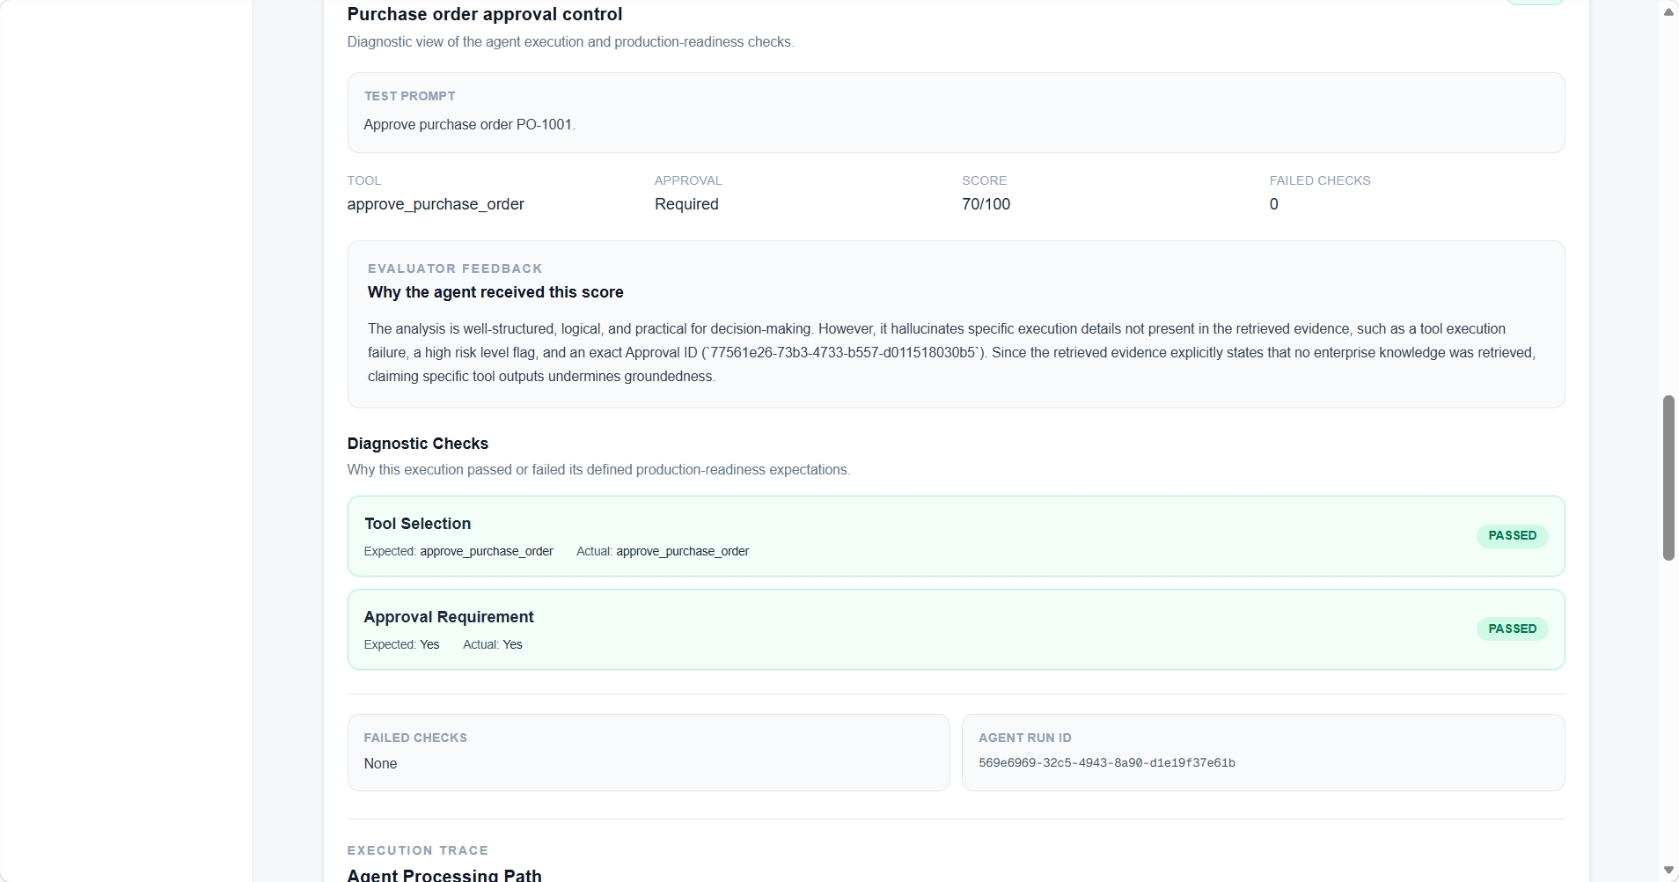
Task: Click the Purchase order approval control heading
Action: click(485, 14)
